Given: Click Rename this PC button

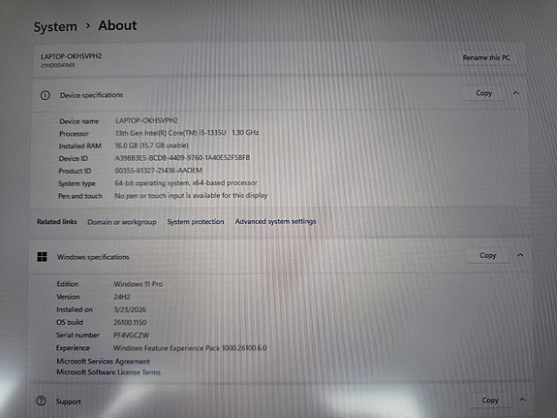Looking at the screenshot, I should (x=486, y=57).
